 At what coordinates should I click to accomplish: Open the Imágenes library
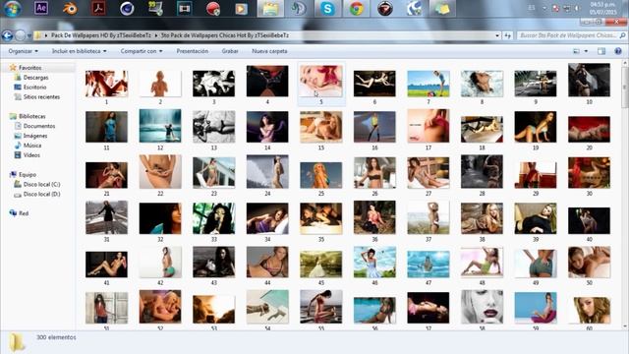35,136
